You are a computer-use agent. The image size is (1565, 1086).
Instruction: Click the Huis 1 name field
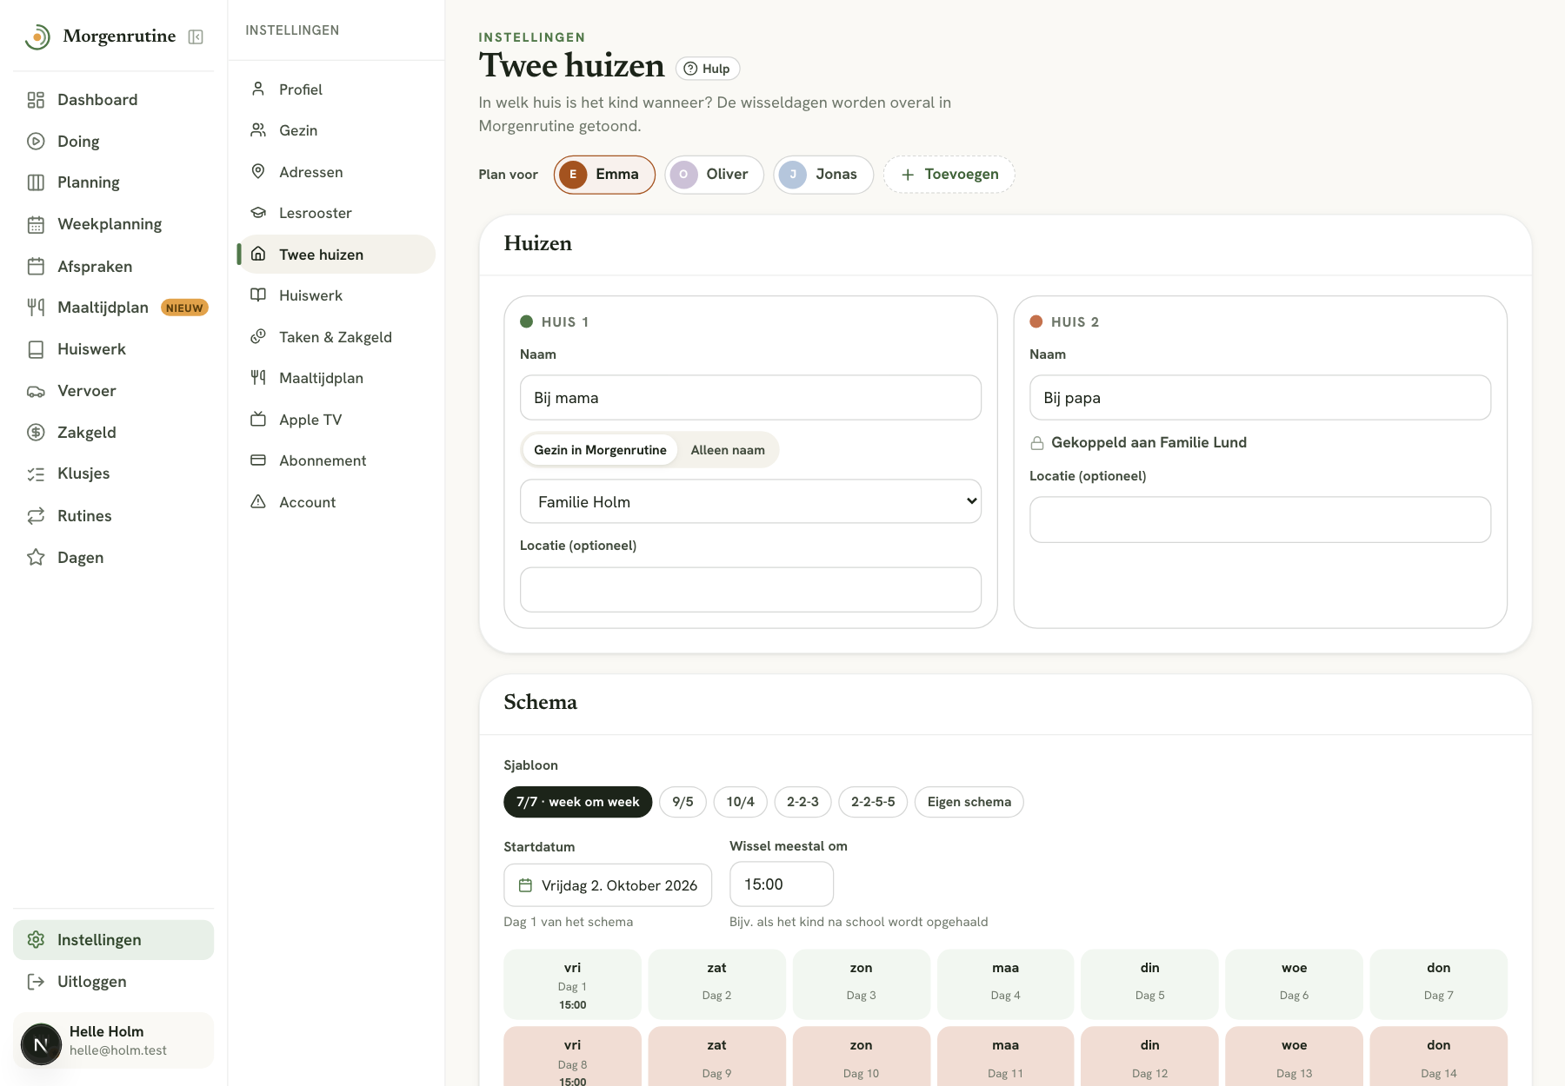pyautogui.click(x=750, y=397)
